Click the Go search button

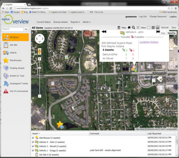click(26, 29)
